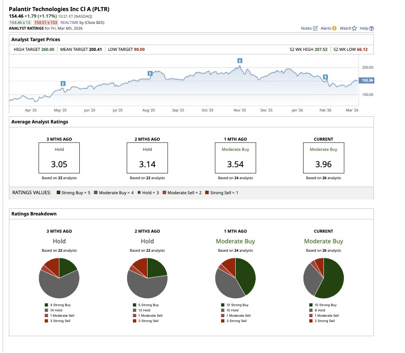Click the 200.00 price axis label
Image resolution: width=405 pixels, height=353 pixels.
tap(367, 67)
